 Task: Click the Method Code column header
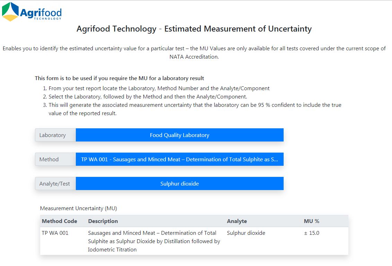tap(60, 221)
